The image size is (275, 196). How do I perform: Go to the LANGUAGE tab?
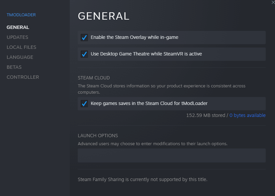click(x=20, y=57)
